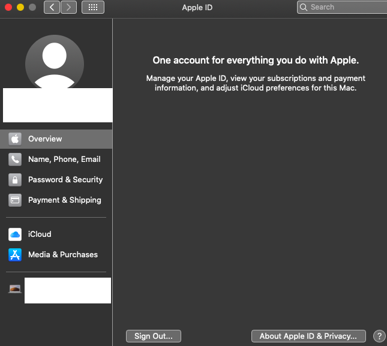Open Payment & Shipping section
Viewport: 387px width, 346px height.
(56, 200)
